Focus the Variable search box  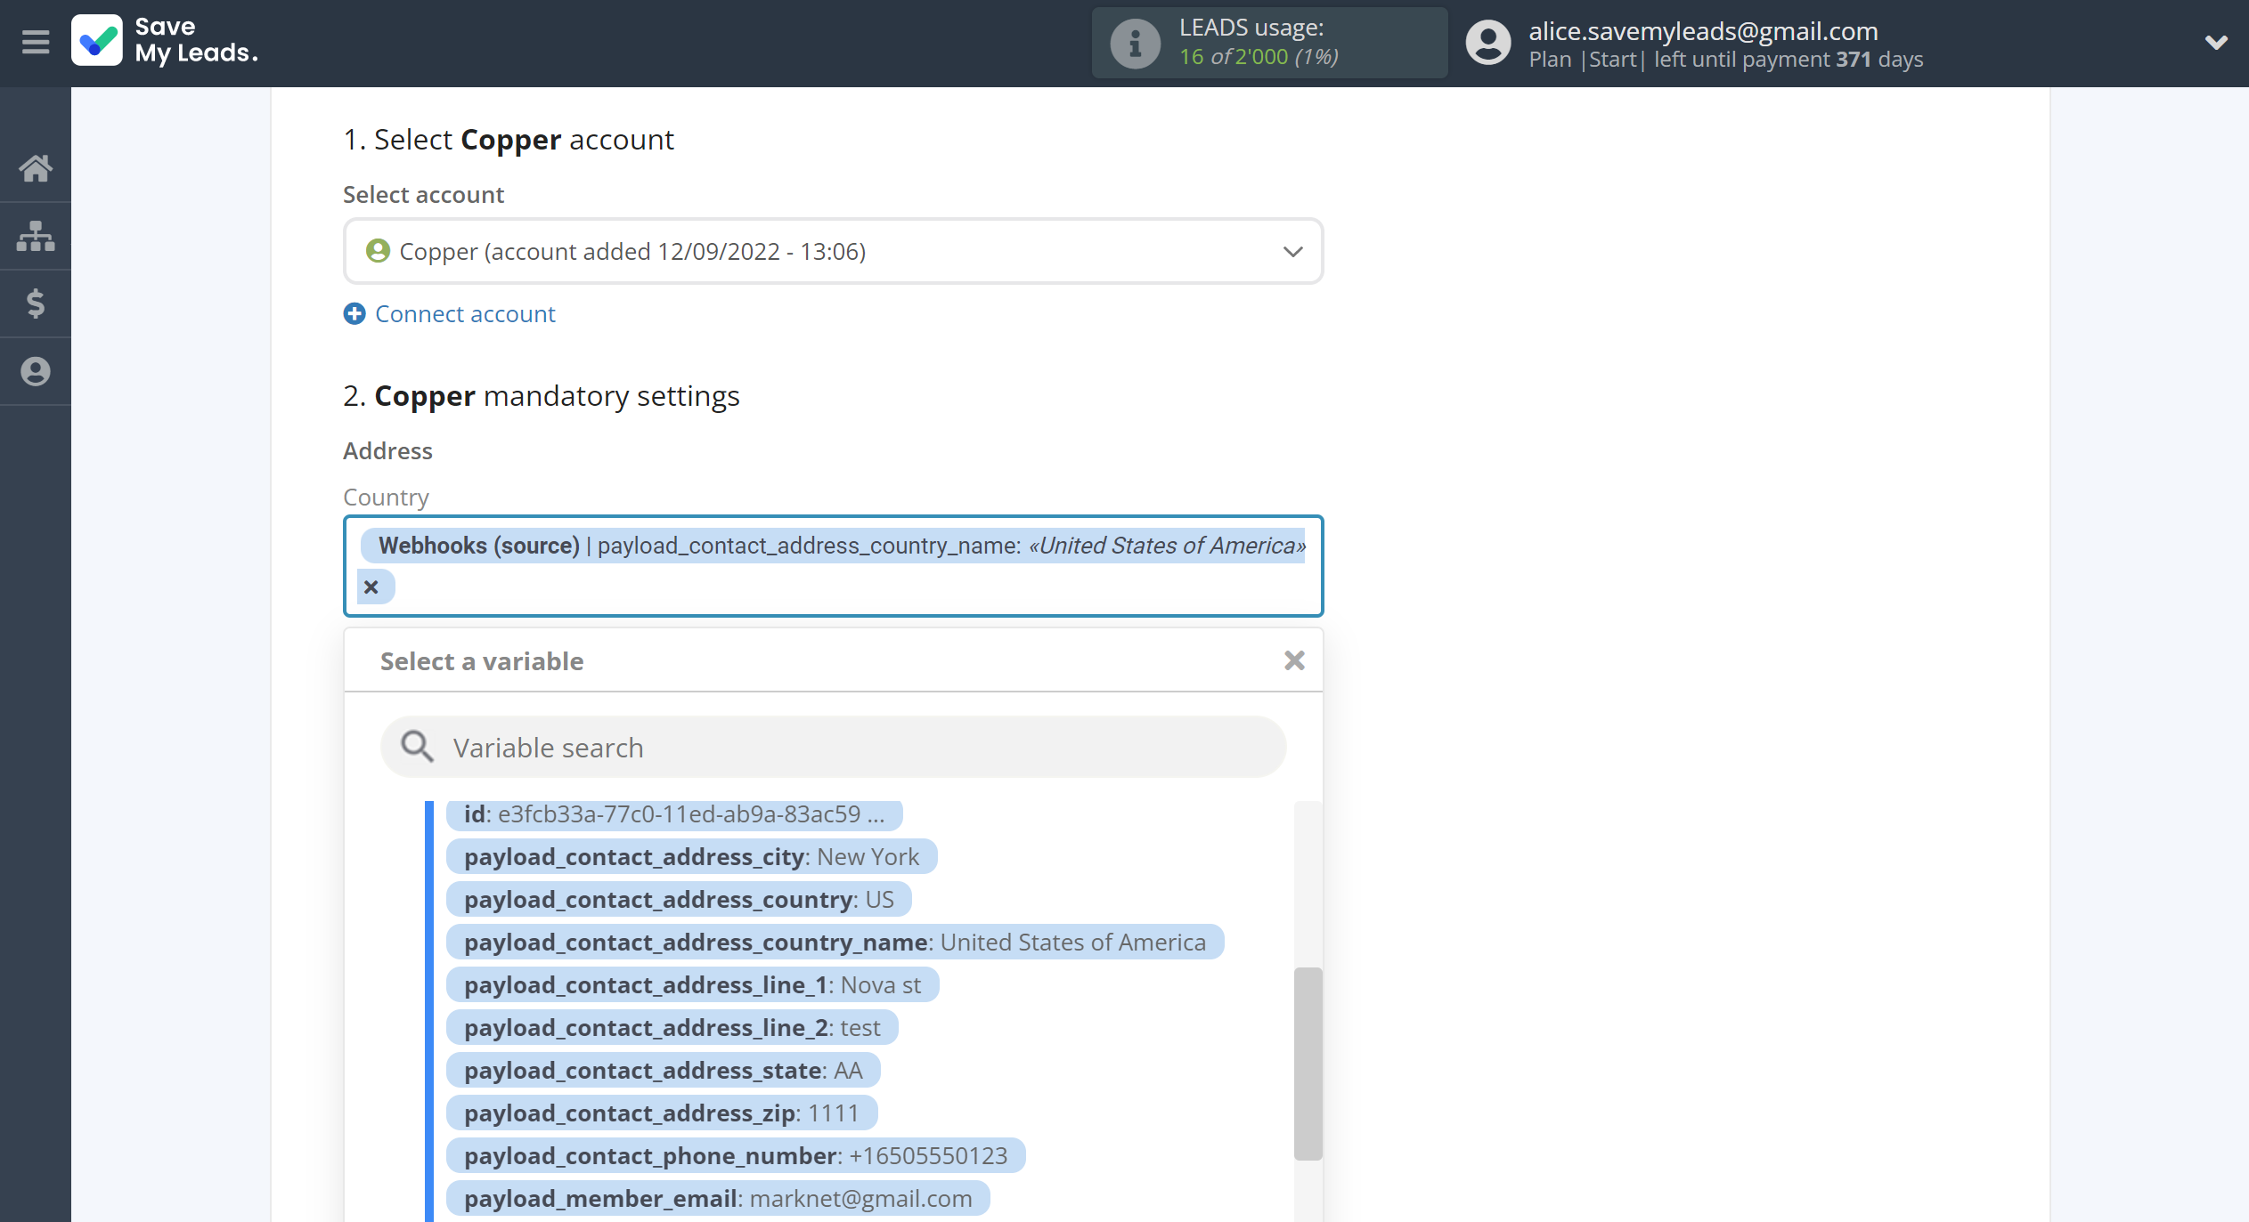click(833, 748)
